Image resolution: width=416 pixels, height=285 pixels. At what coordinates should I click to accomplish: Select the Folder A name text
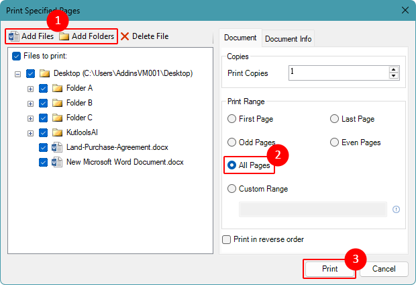(x=79, y=88)
